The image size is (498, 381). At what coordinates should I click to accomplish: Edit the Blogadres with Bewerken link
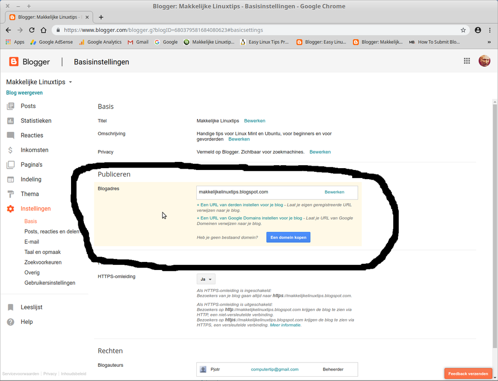335,192
